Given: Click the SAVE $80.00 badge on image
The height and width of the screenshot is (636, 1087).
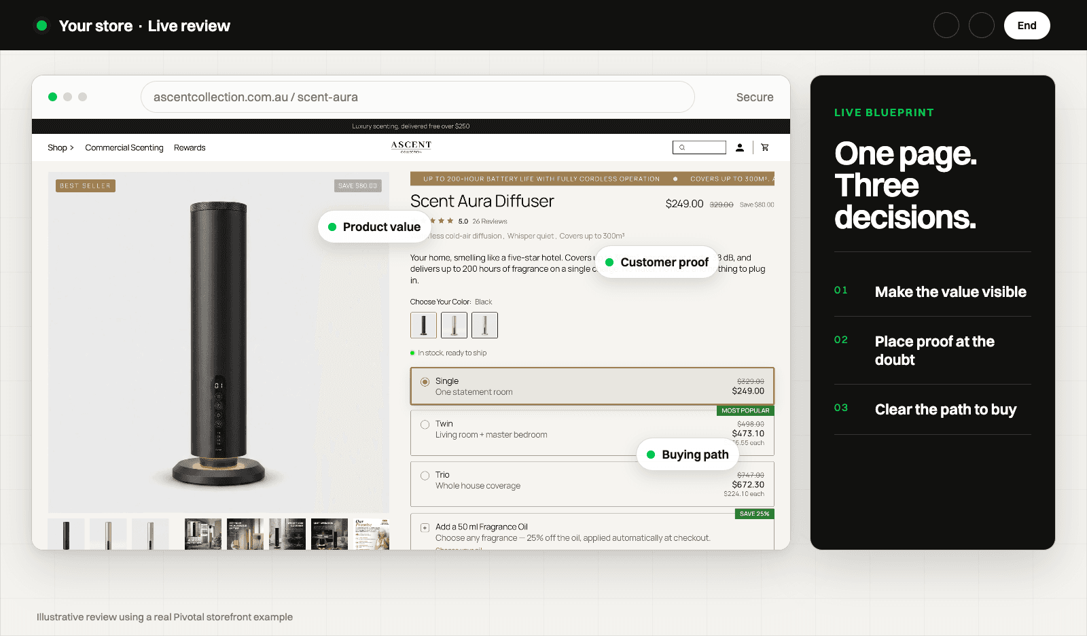Looking at the screenshot, I should point(357,185).
